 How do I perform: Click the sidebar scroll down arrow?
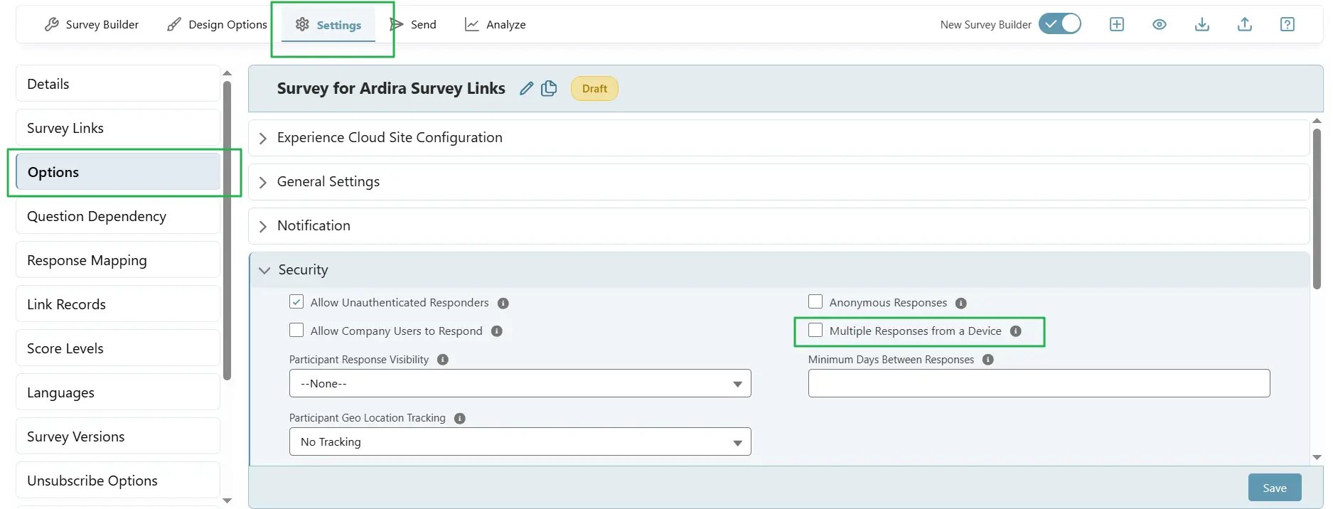[227, 500]
